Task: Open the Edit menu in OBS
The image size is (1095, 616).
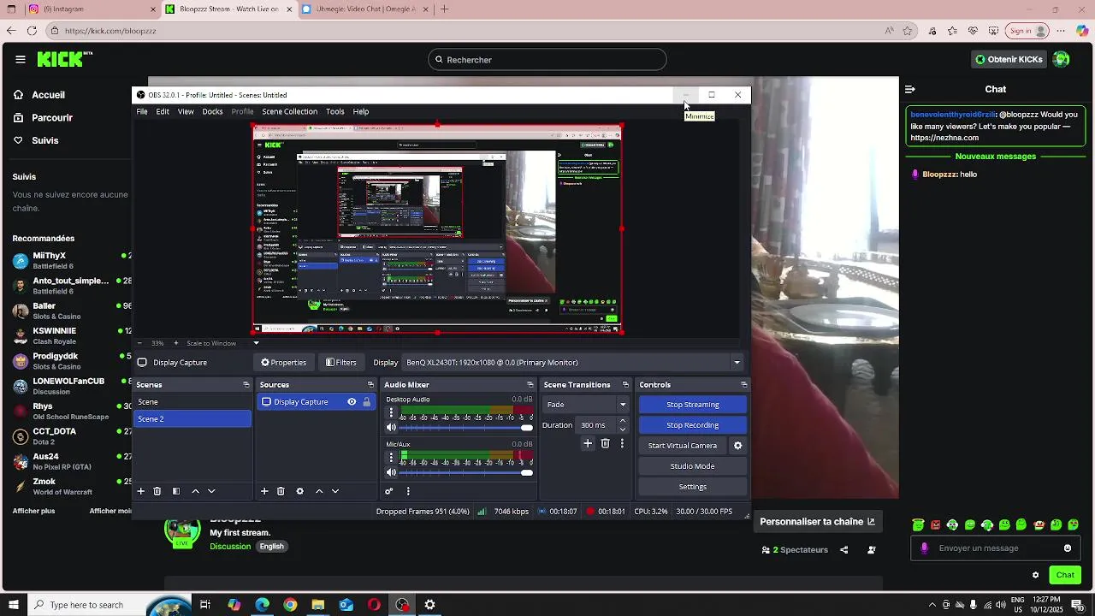Action: pos(163,111)
